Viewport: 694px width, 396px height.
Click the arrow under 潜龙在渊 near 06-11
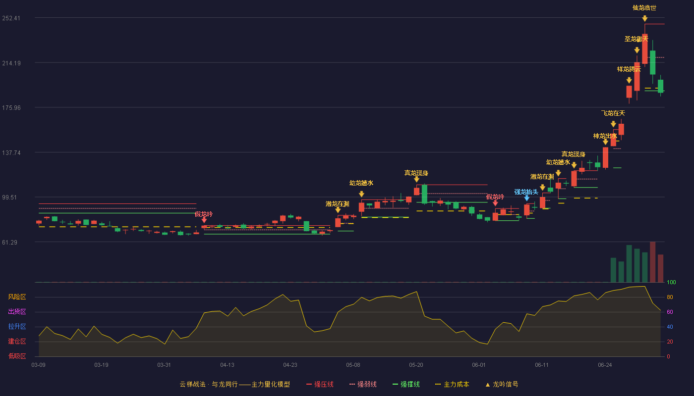tap(542, 188)
